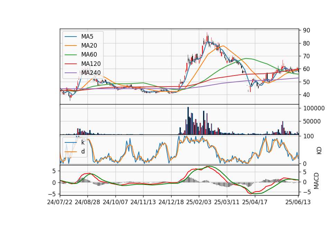Click the 24/08/28 date tick label

pos(87,202)
